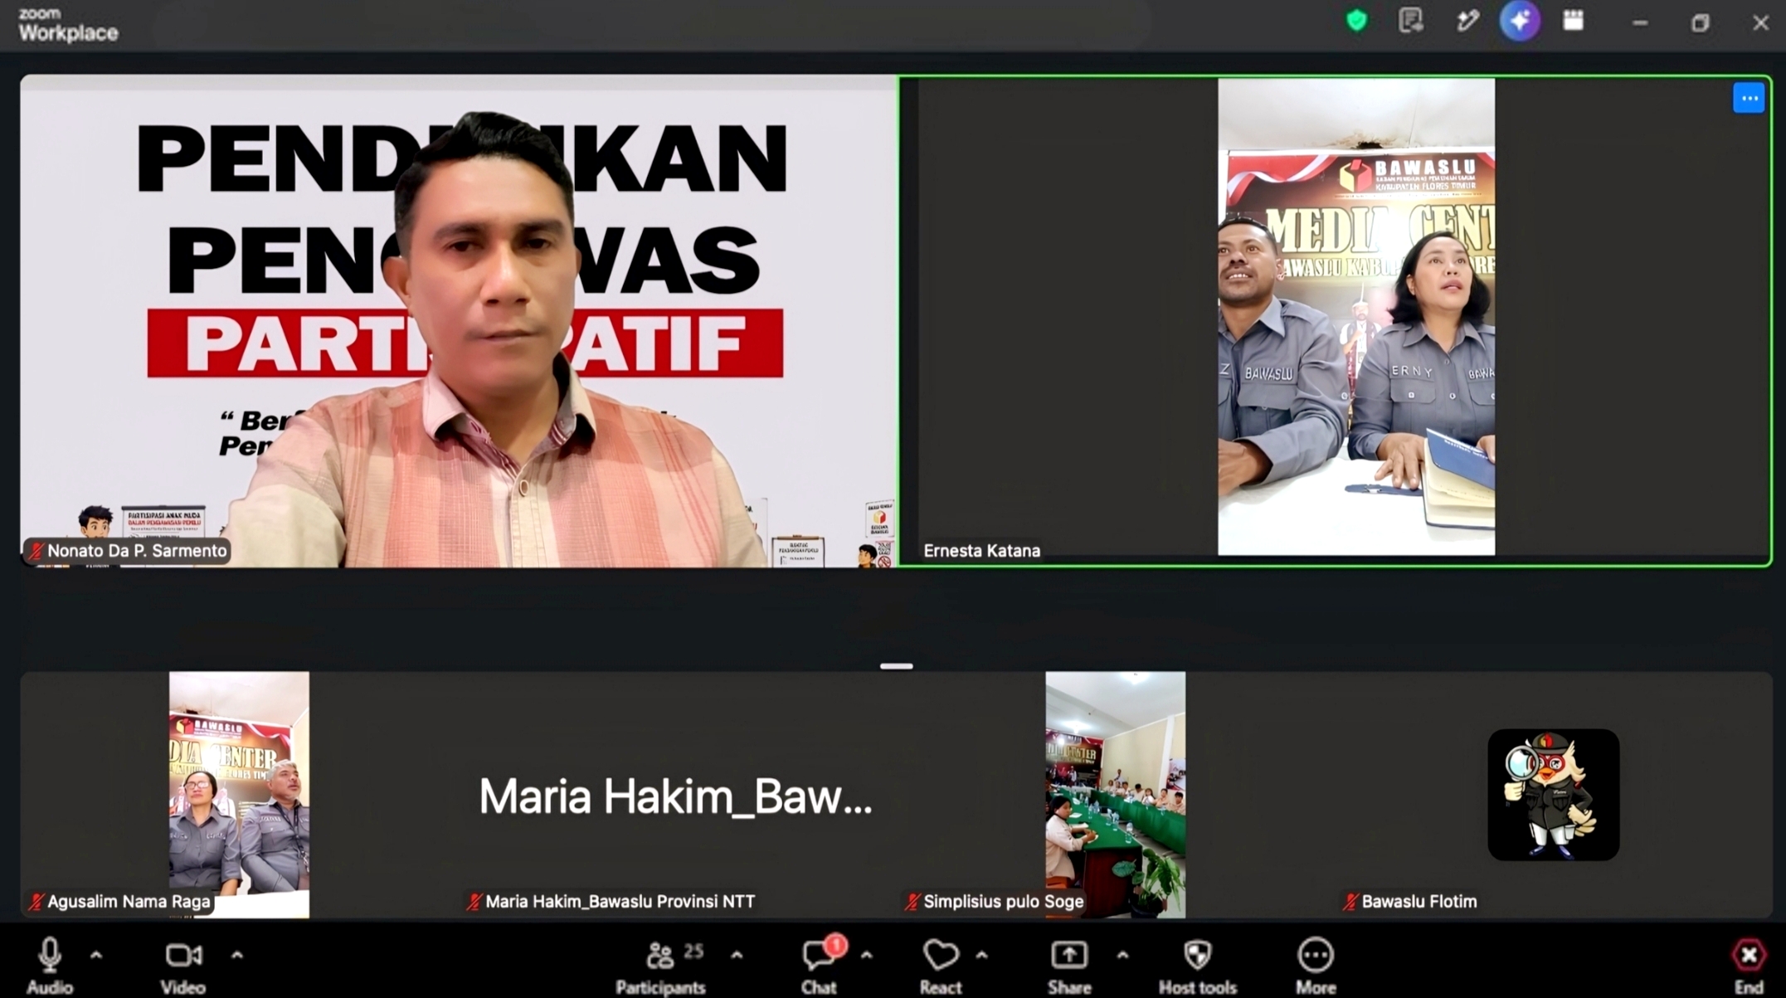Open the More options menu

[x=1316, y=965]
